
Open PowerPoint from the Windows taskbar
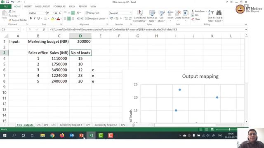(x=81, y=135)
